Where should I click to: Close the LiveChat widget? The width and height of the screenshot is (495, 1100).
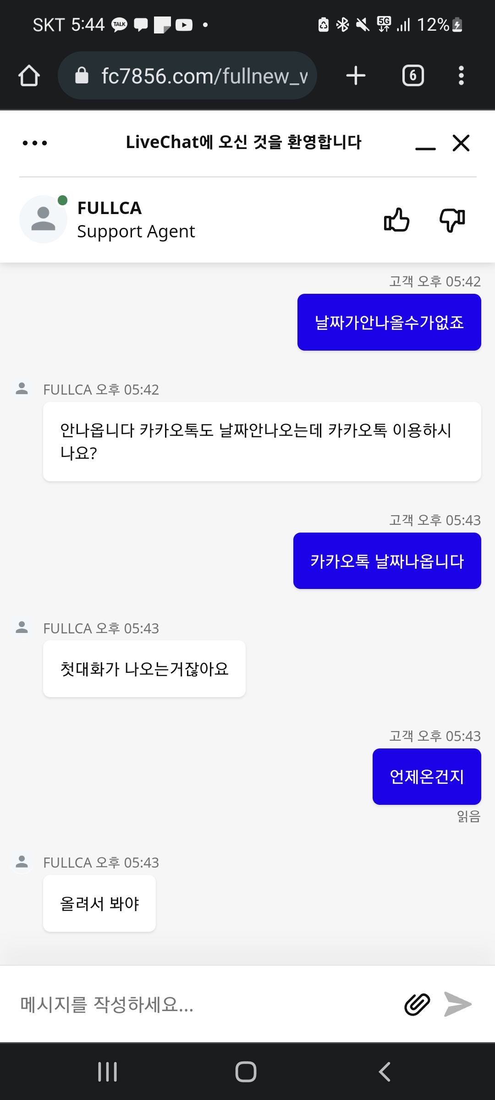coord(461,143)
